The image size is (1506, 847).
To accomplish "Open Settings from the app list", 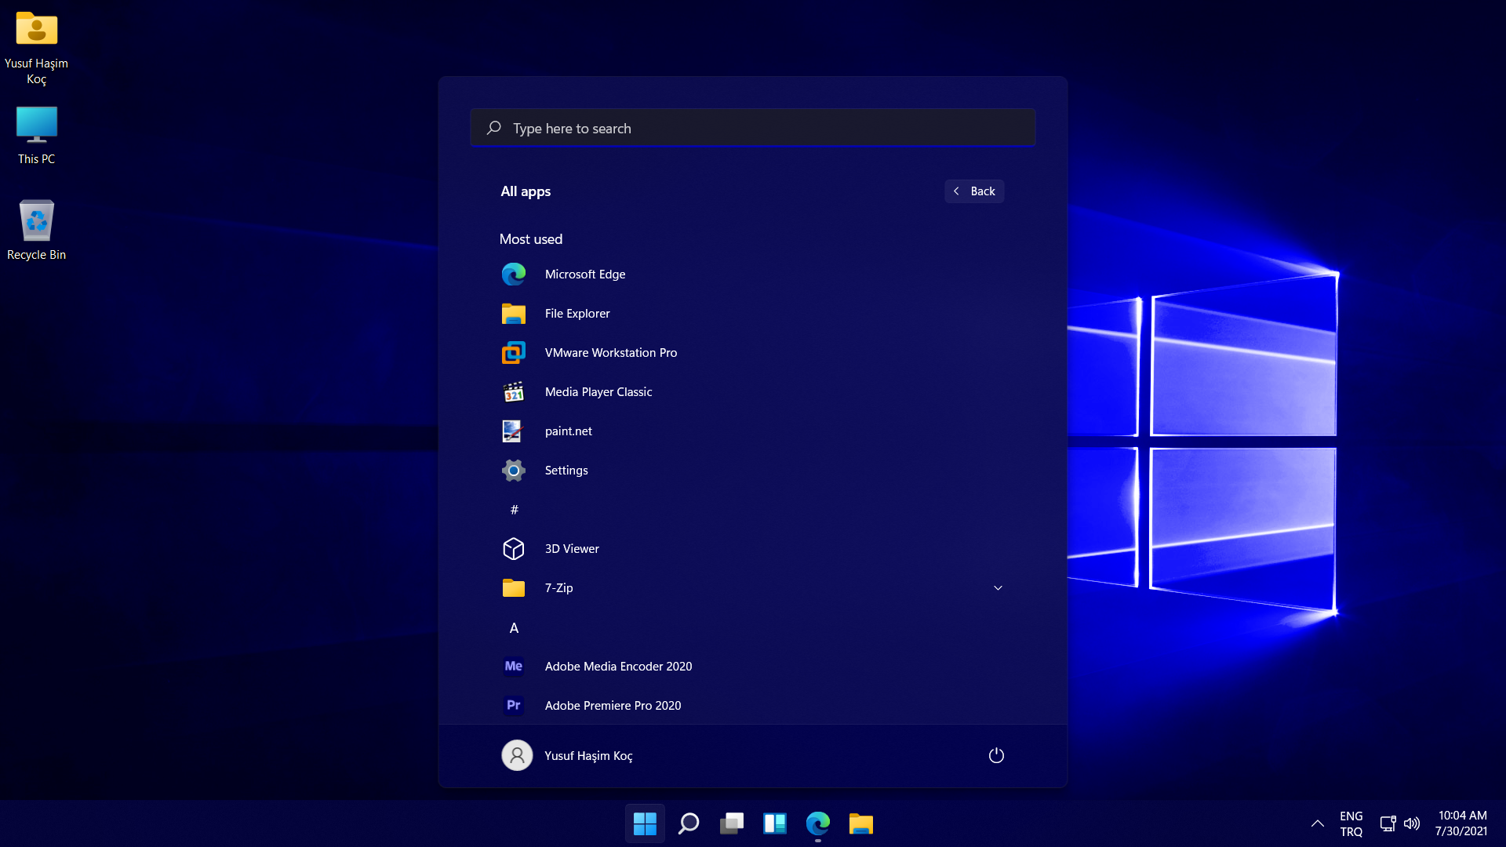I will 566,471.
